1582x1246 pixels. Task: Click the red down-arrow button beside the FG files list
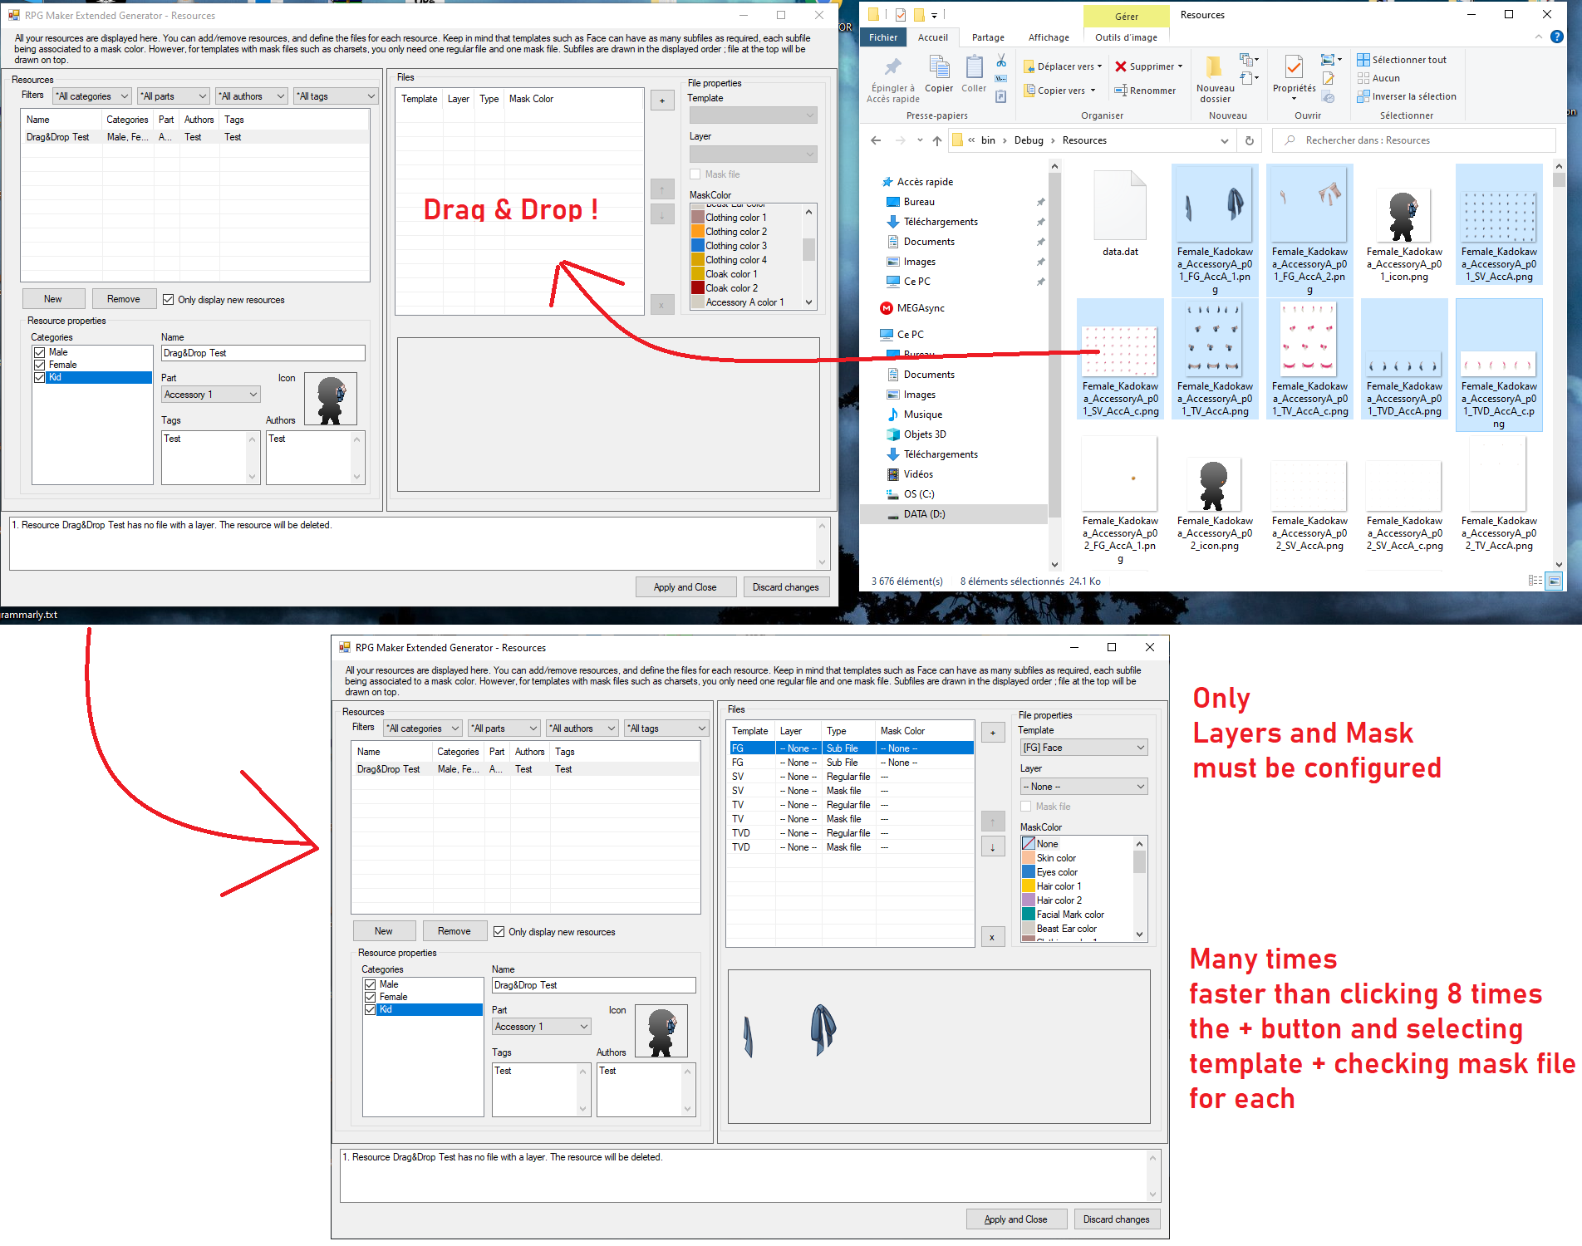click(x=993, y=847)
